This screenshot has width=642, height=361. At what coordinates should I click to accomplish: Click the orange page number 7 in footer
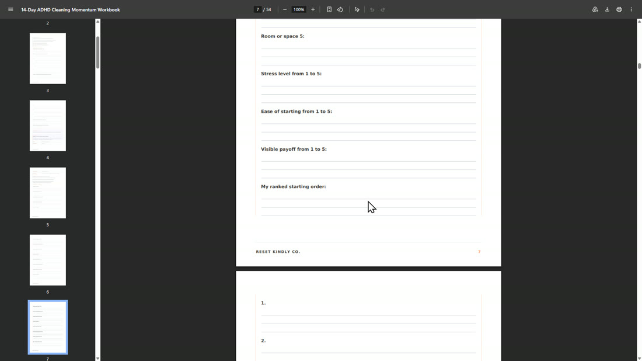479,252
